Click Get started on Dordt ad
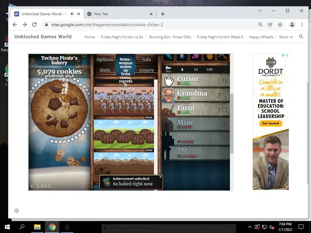The width and height of the screenshot is (311, 233). point(271,123)
